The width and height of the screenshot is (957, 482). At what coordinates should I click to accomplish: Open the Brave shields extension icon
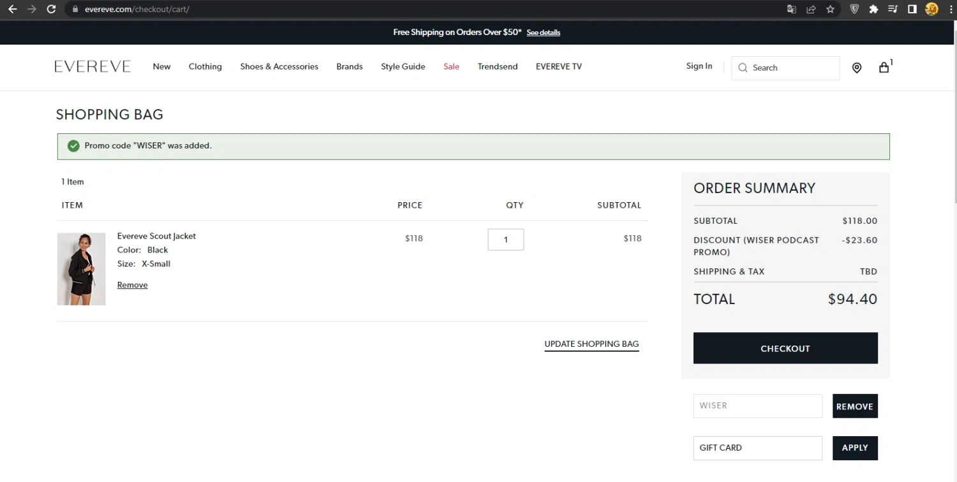point(855,9)
